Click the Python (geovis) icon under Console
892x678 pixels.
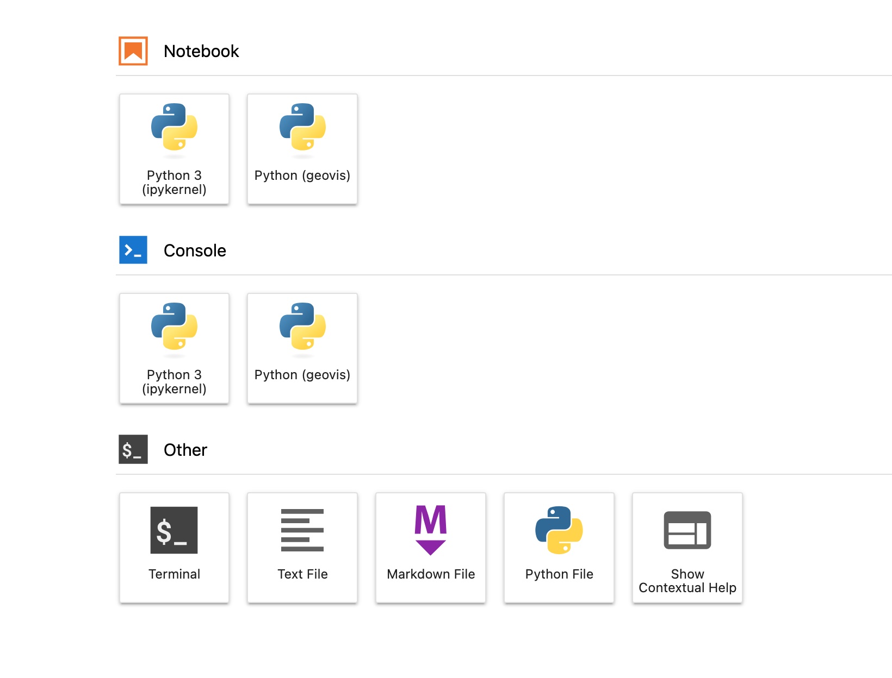[302, 327]
